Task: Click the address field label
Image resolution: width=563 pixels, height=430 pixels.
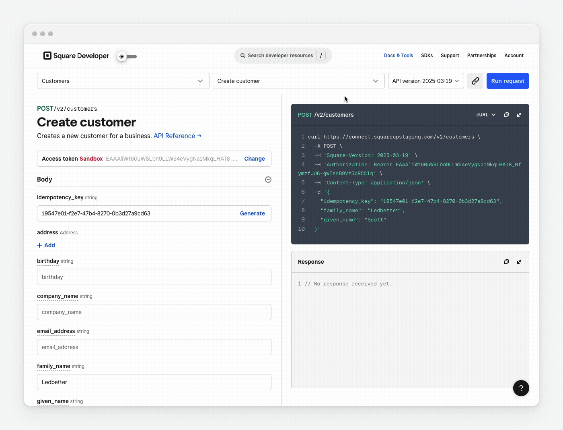Action: pyautogui.click(x=47, y=233)
